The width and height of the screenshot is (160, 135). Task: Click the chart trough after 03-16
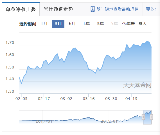click(x=95, y=73)
